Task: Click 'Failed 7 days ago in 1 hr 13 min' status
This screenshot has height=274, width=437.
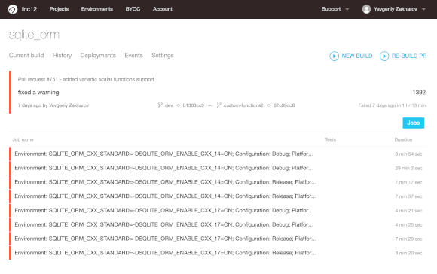Action: pos(392,105)
